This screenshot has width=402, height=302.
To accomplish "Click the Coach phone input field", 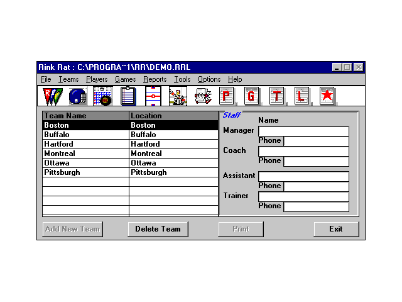I will pos(316,161).
